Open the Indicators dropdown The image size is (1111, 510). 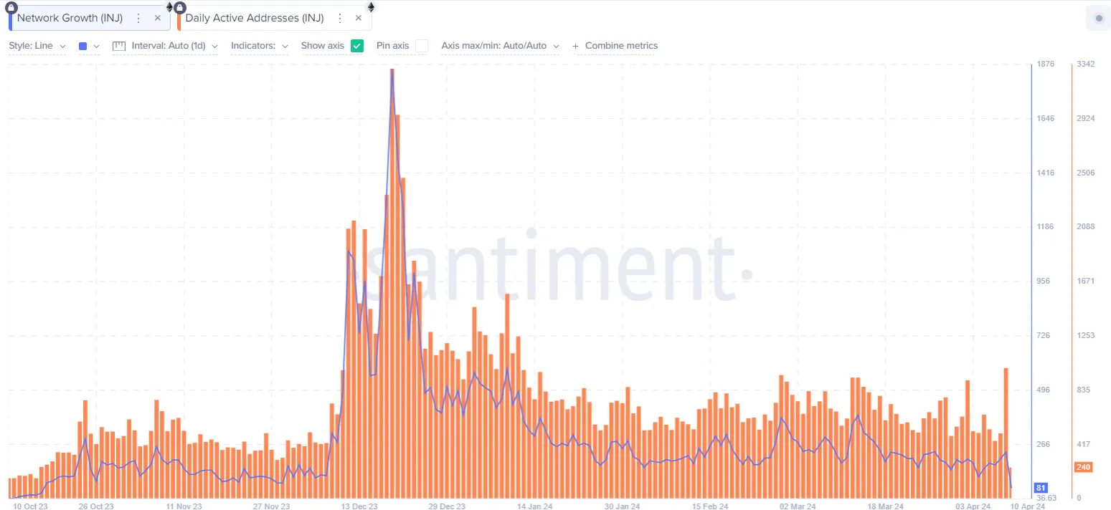pos(260,46)
